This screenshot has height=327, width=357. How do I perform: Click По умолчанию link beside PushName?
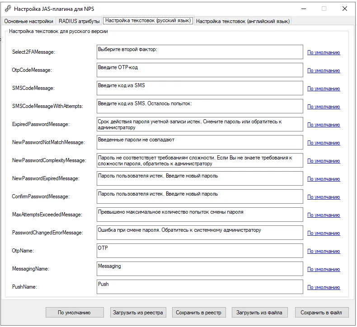324,287
